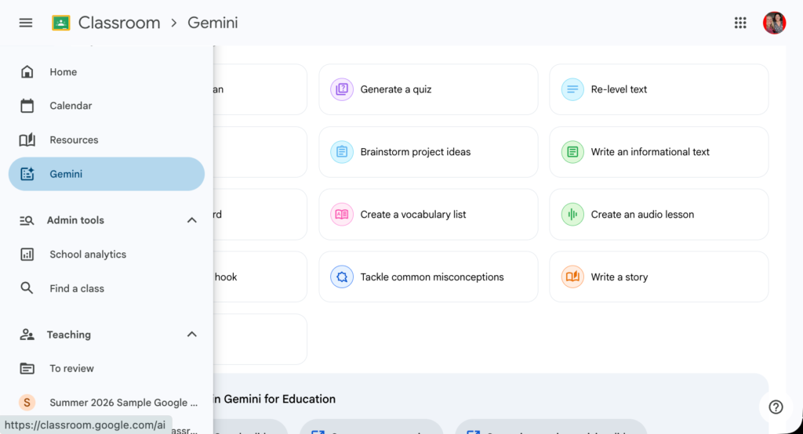Click the Find a class magnifier icon
This screenshot has height=434, width=803.
(27, 288)
